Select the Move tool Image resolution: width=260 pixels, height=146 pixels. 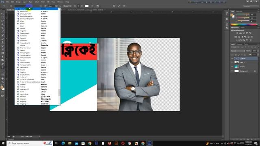[2, 14]
